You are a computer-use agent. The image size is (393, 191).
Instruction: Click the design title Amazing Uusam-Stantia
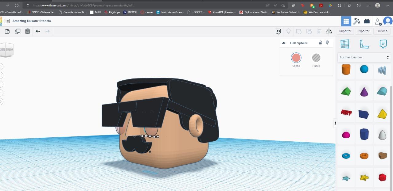(x=32, y=21)
